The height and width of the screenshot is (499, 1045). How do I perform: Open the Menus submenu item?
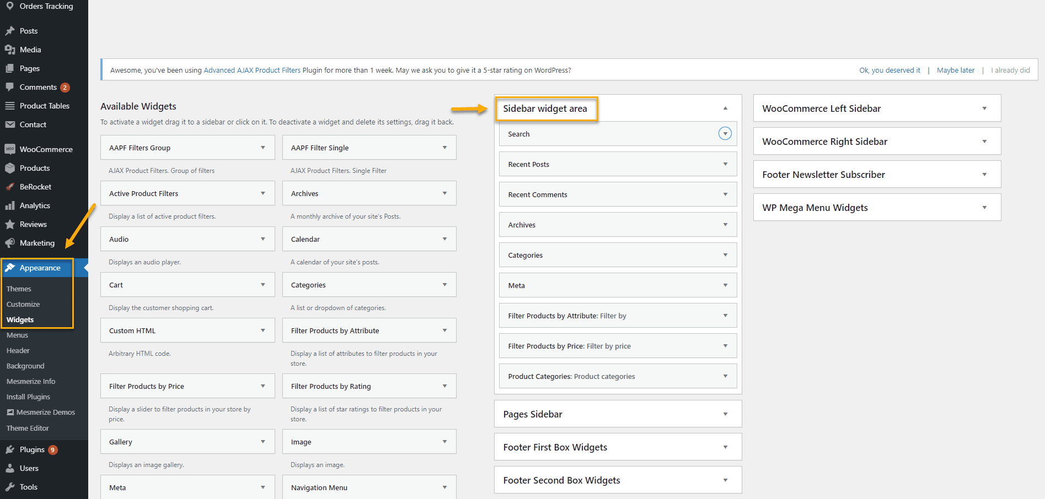tap(17, 335)
